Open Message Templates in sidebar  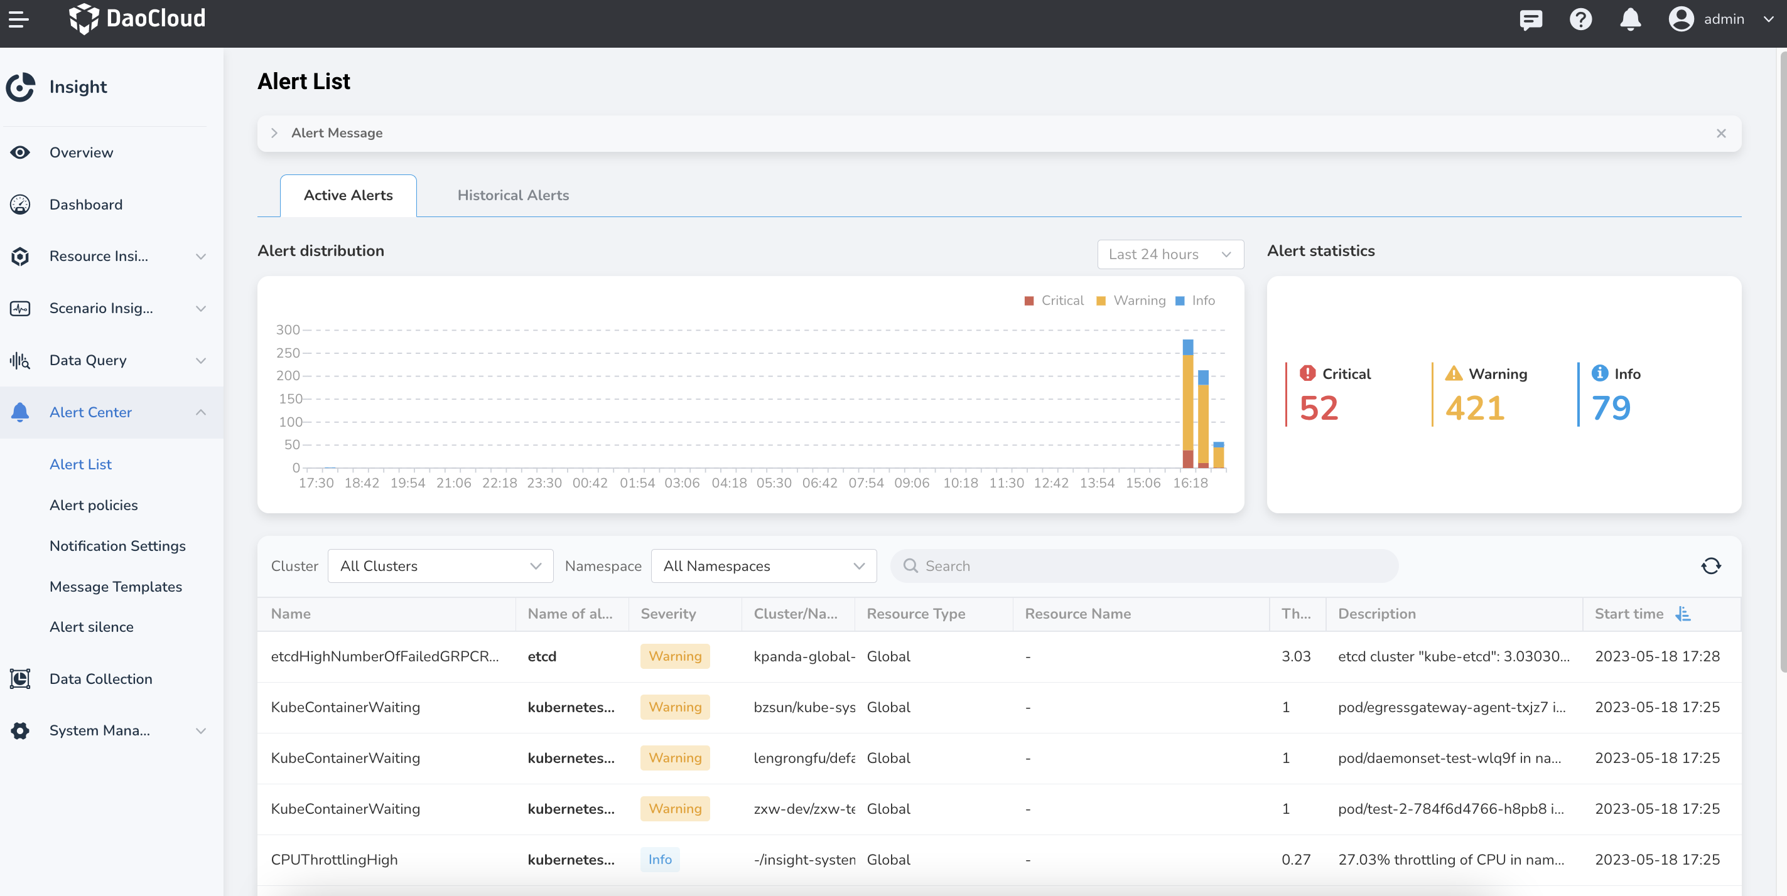click(116, 587)
